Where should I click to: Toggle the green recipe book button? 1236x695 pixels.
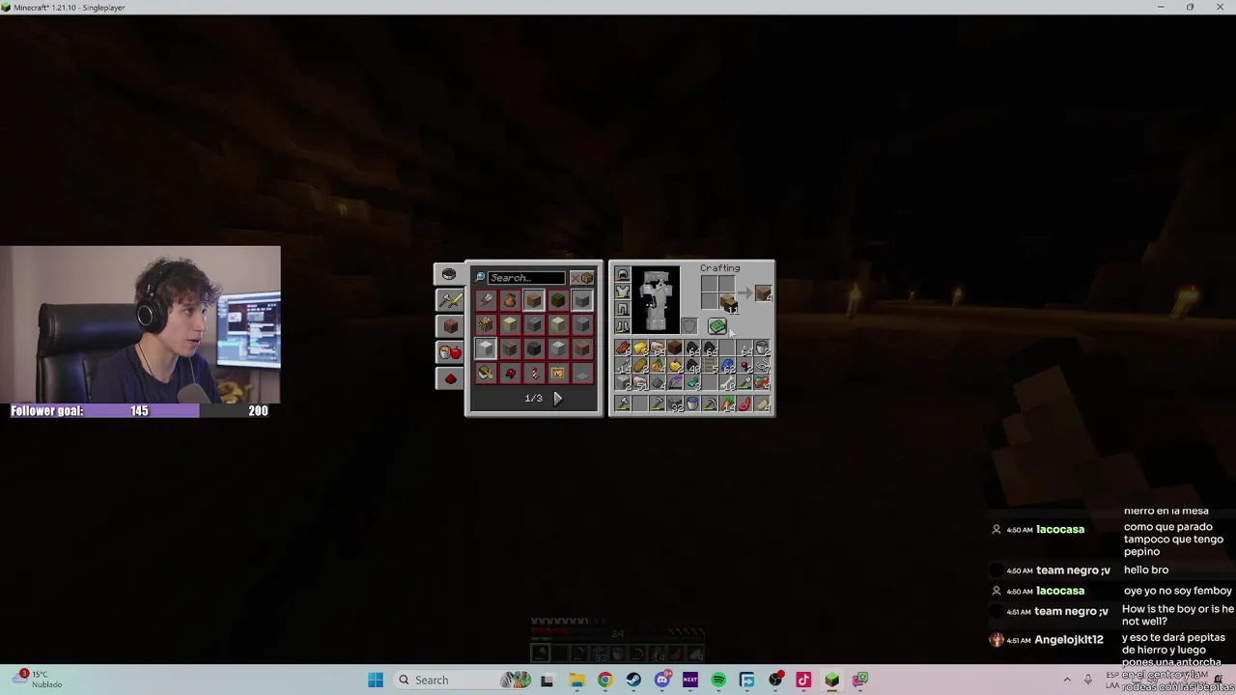click(x=717, y=326)
